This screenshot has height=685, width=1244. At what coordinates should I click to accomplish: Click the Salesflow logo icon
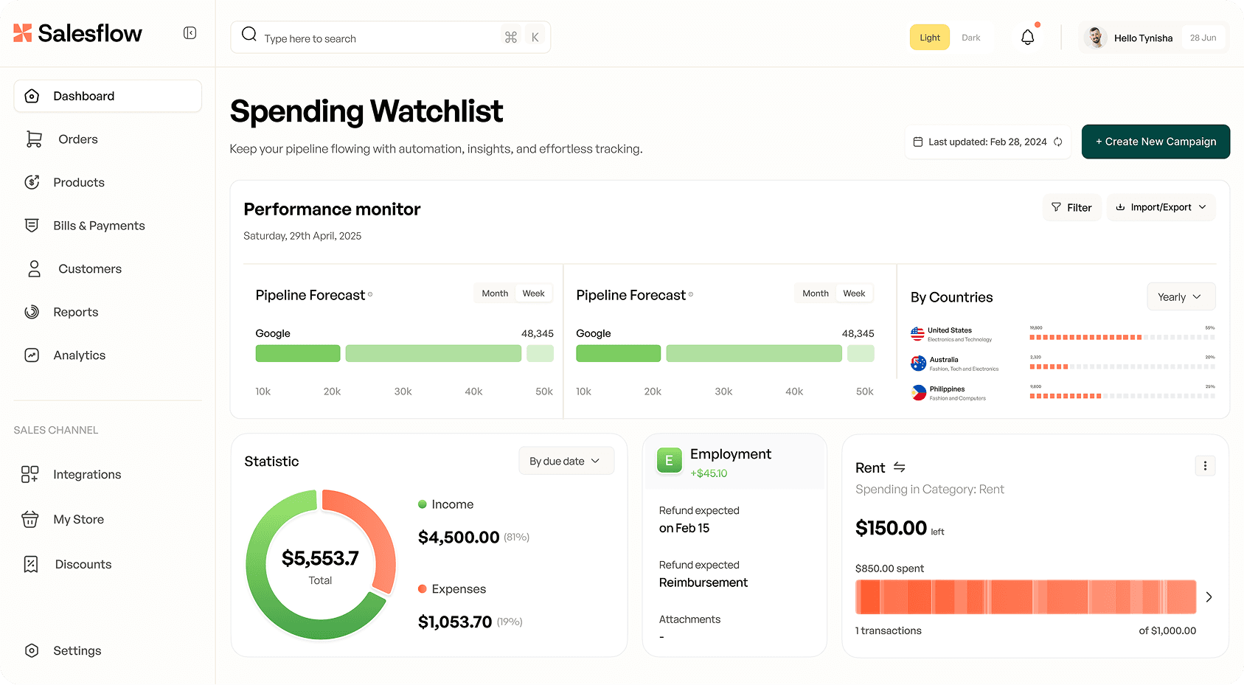tap(23, 32)
